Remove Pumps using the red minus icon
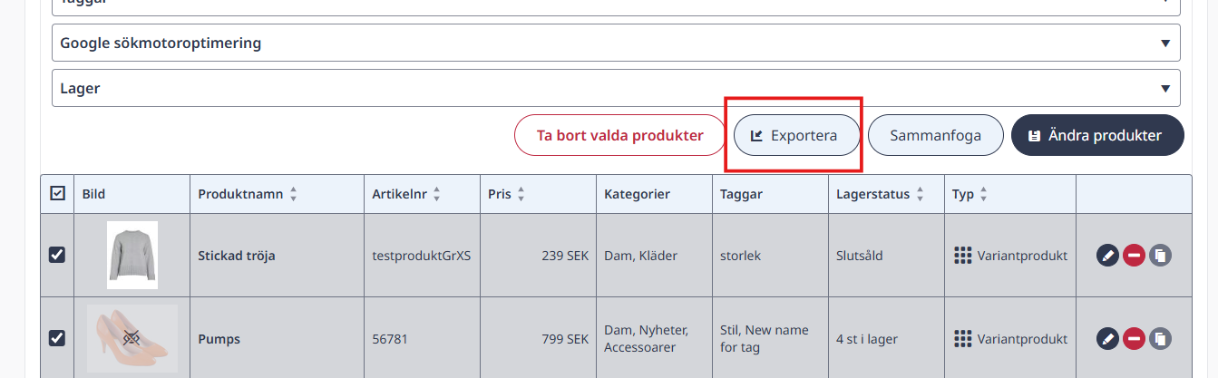The width and height of the screenshot is (1218, 378). (x=1134, y=339)
